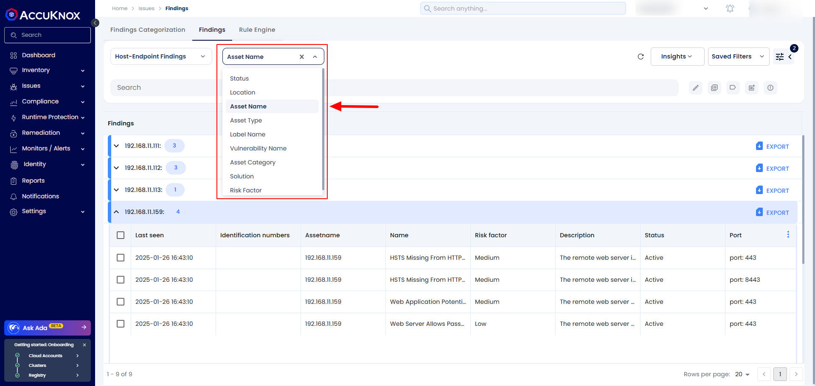Screen dimensions: 815x386
Task: Collapse the 192.168.11.159 group
Action: [116, 212]
